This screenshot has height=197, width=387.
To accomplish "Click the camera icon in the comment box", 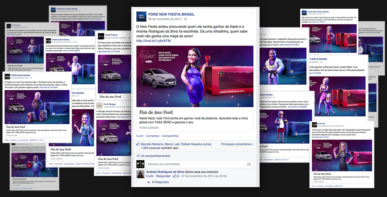I will [249, 164].
